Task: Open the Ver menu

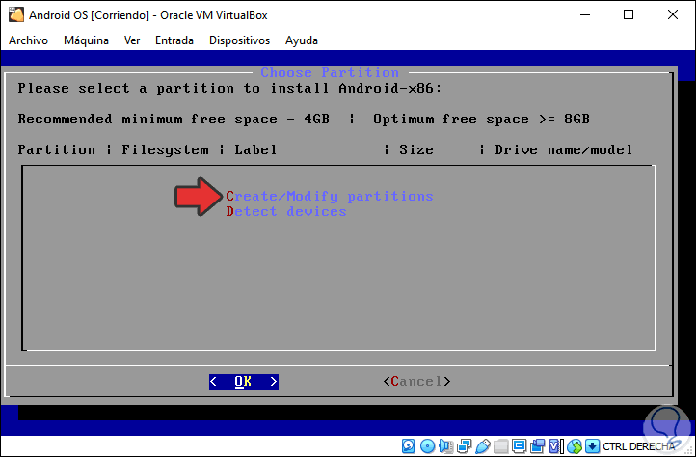Action: click(x=132, y=40)
